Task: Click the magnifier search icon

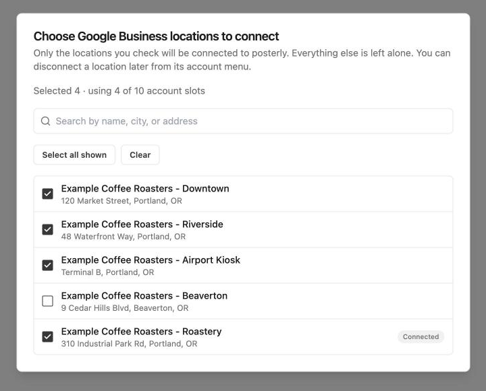Action: tap(46, 121)
